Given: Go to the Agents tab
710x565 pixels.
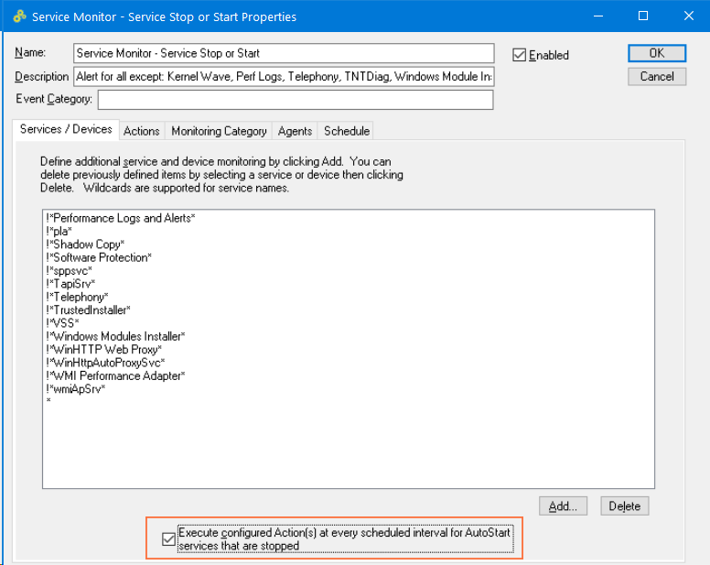Looking at the screenshot, I should click(x=295, y=131).
